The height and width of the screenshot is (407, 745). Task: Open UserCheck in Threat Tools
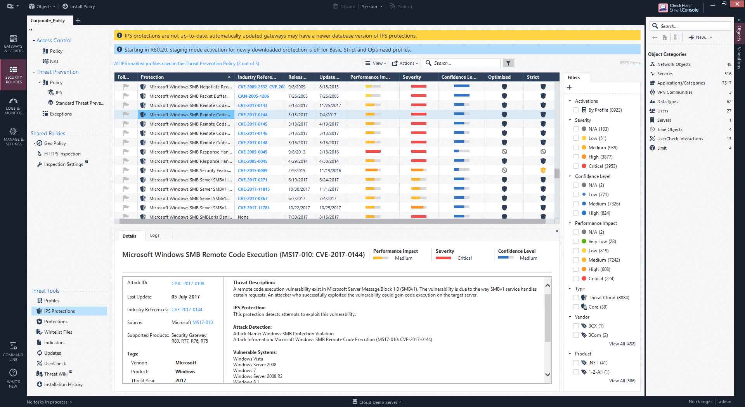pyautogui.click(x=51, y=363)
